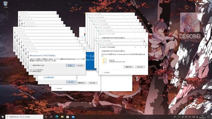Expand 詳細情報 in the bottom background dialog
This screenshot has width=212, height=119.
[x=58, y=89]
